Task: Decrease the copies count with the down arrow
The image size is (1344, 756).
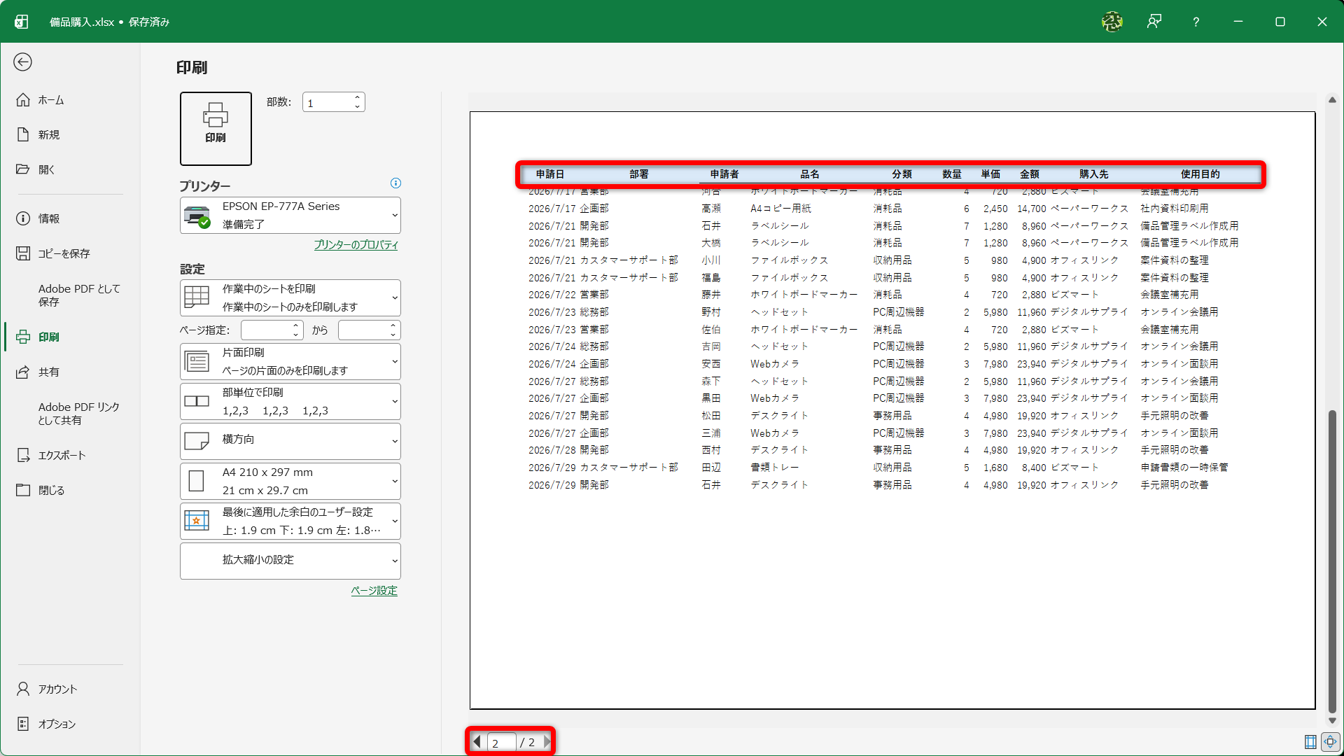Action: click(358, 107)
